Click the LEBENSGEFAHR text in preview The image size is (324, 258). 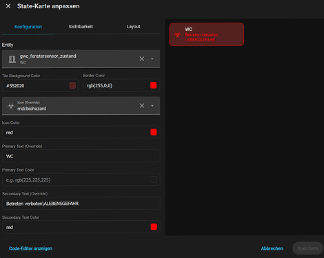coord(200,40)
